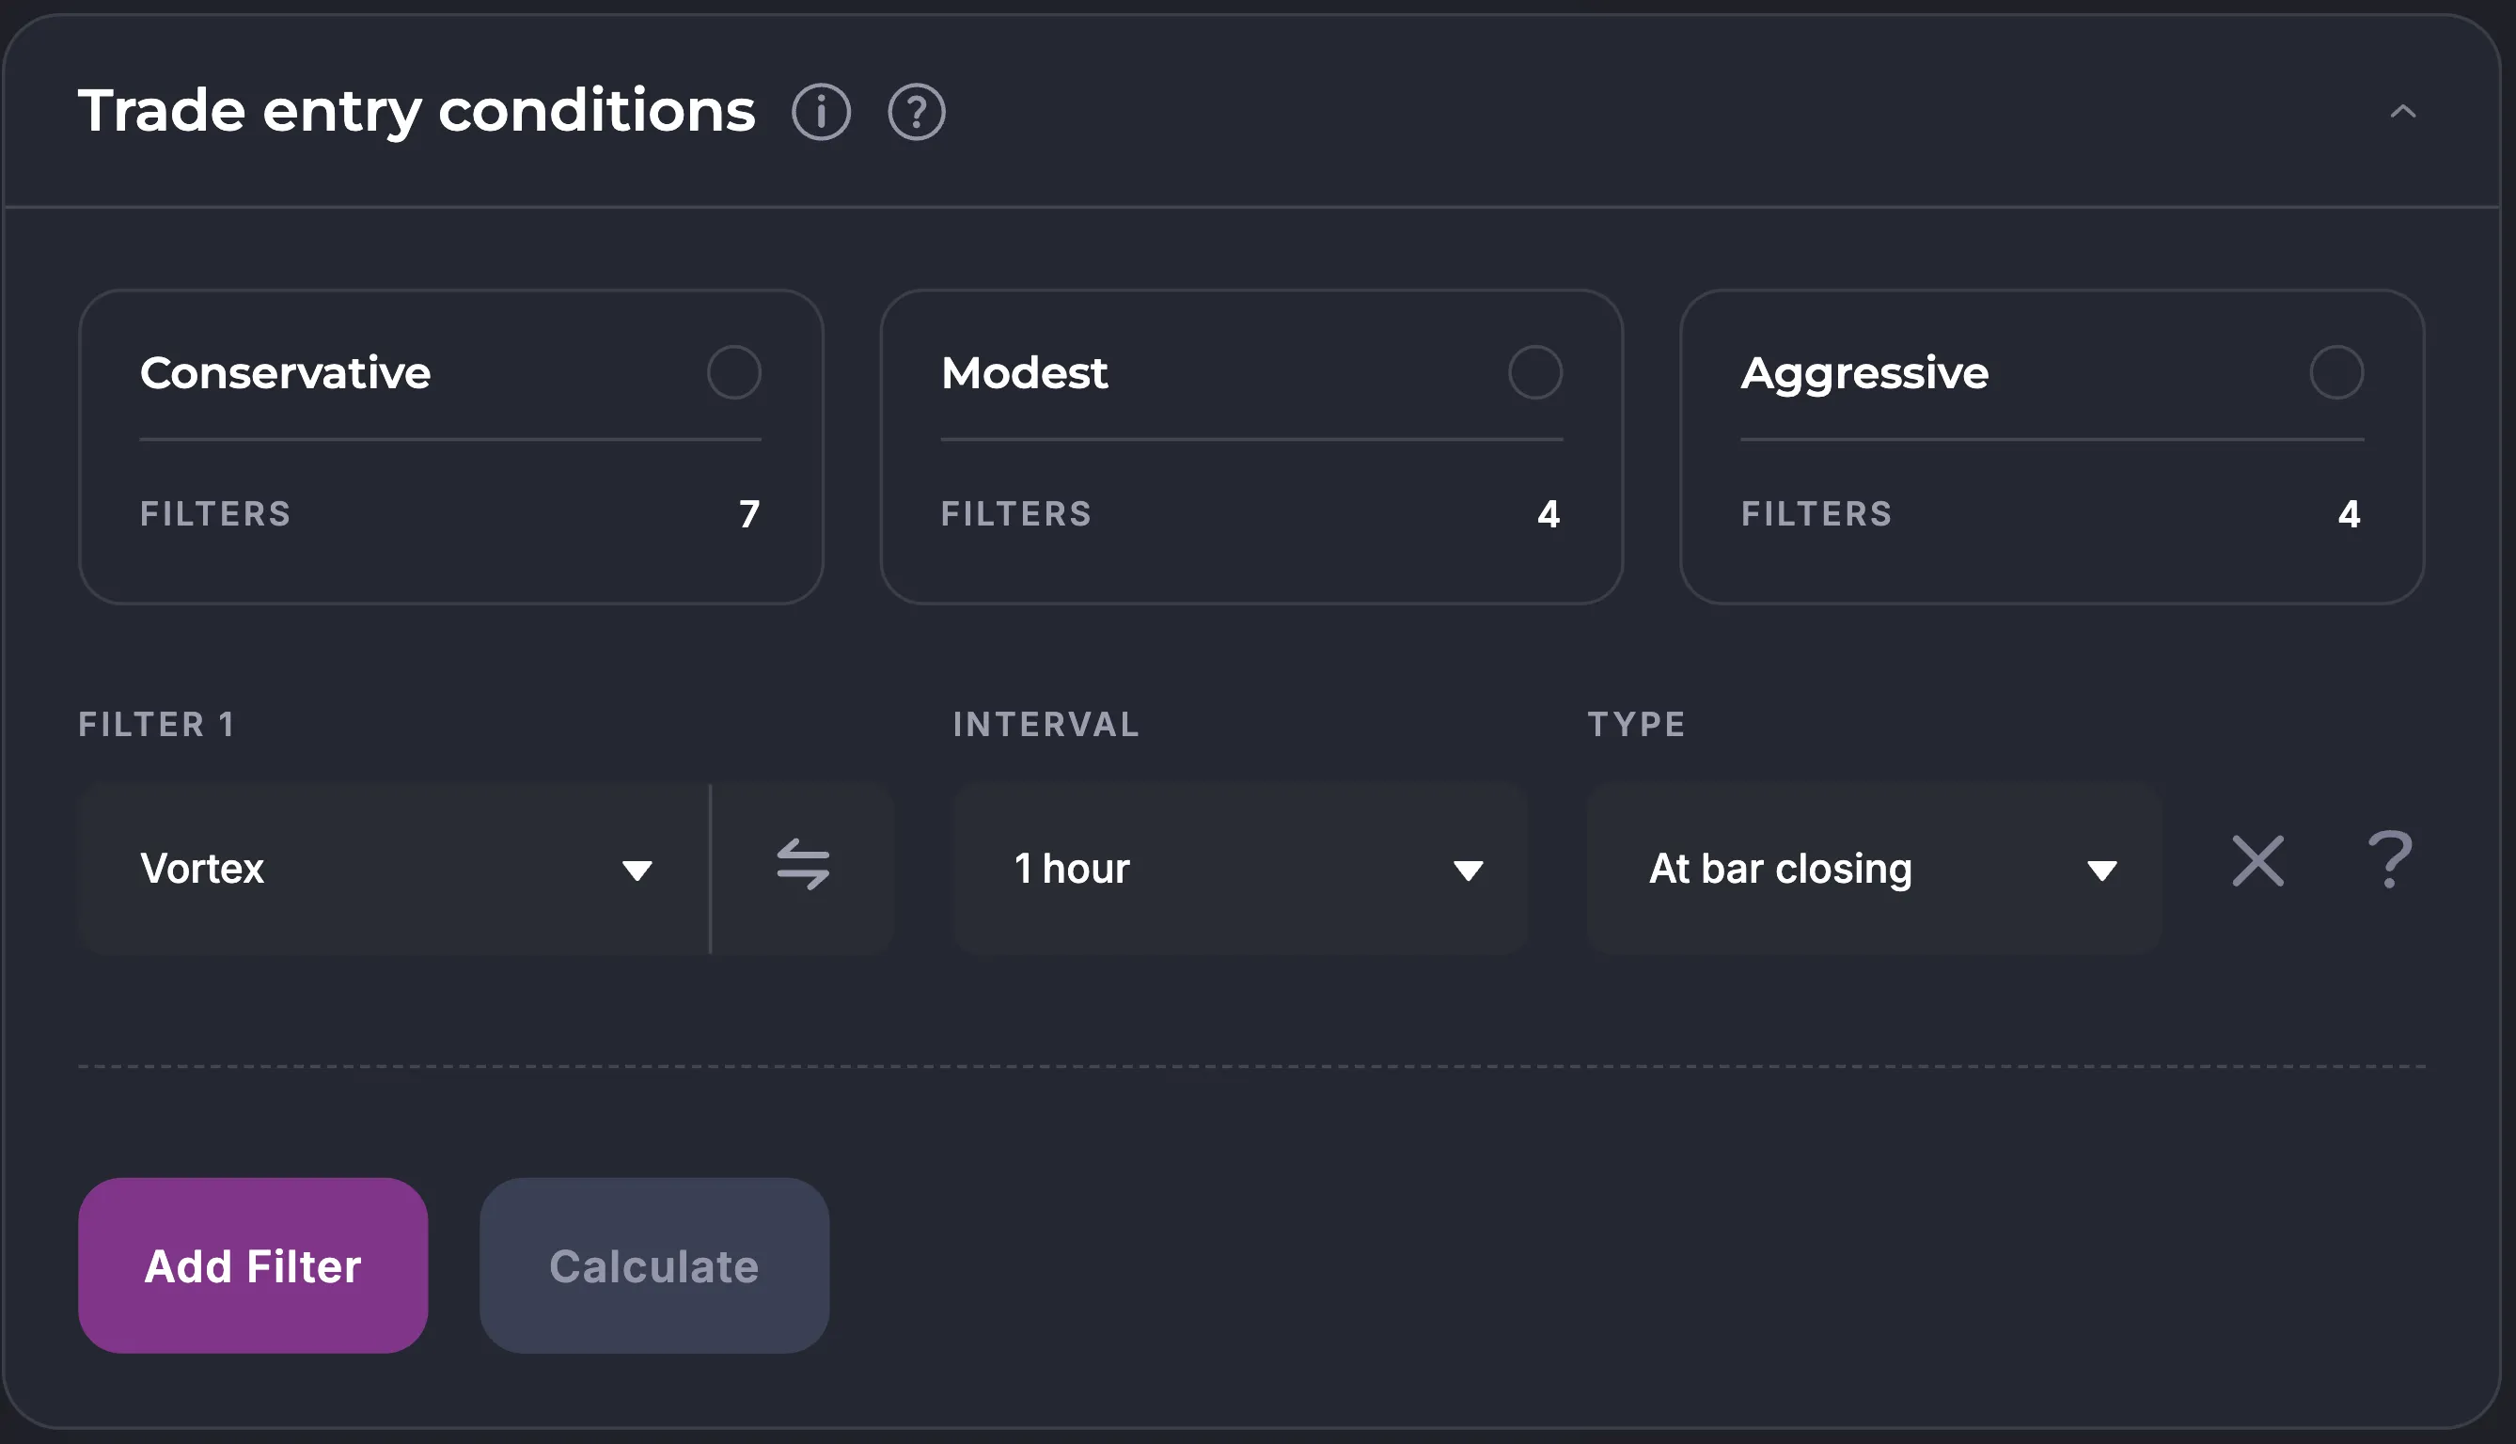Remove Filter 1 with the X icon
2516x1444 pixels.
point(2257,861)
